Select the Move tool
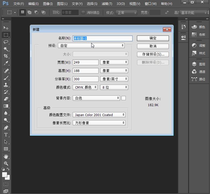This screenshot has height=194, width=210. (x=6, y=28)
